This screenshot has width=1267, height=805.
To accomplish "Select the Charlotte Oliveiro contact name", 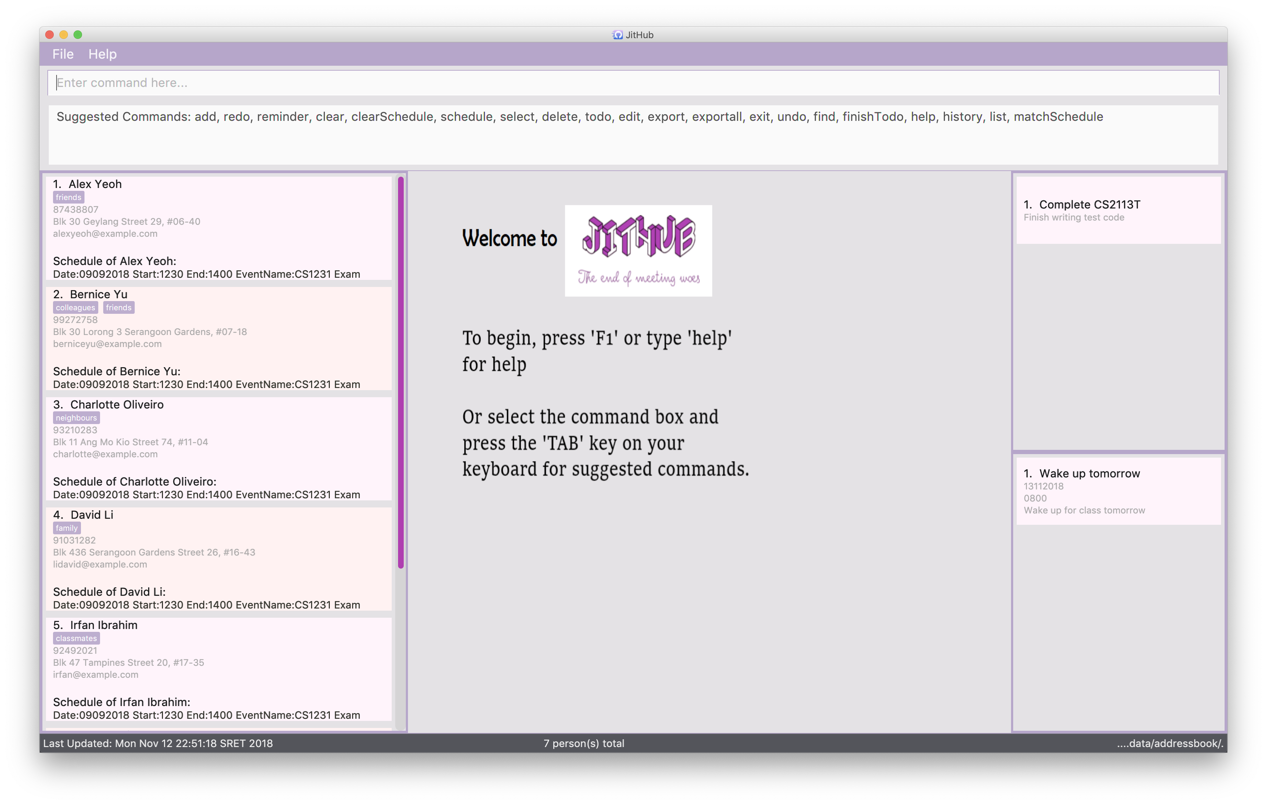I will click(x=117, y=404).
